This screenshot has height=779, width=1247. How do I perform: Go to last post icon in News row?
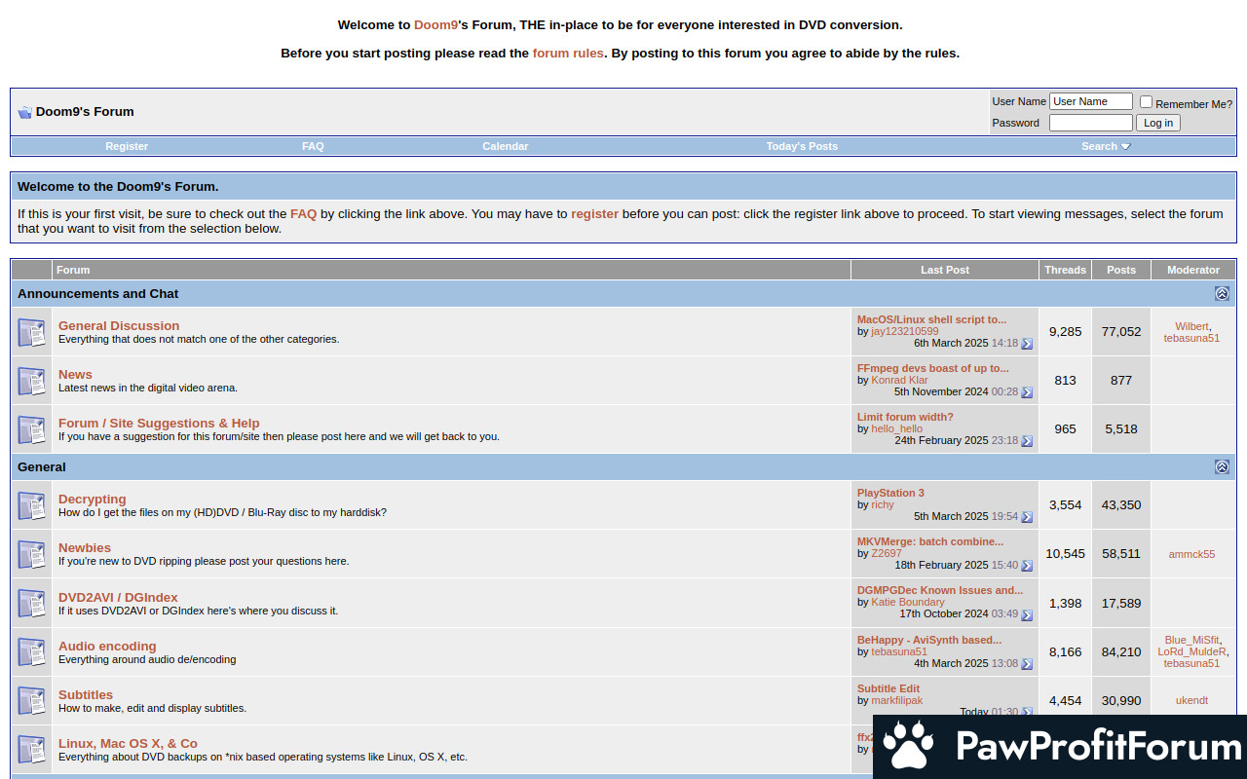(x=1027, y=392)
